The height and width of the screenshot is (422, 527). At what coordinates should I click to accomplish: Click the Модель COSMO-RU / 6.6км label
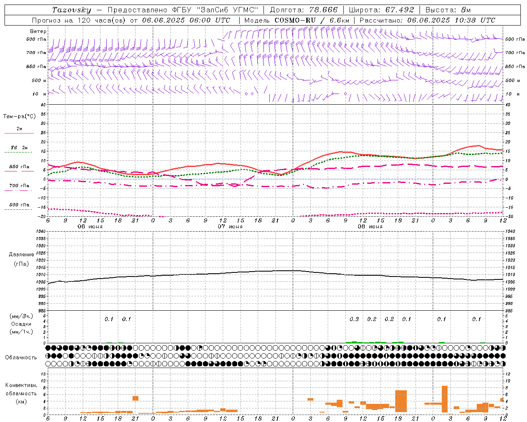[297, 20]
